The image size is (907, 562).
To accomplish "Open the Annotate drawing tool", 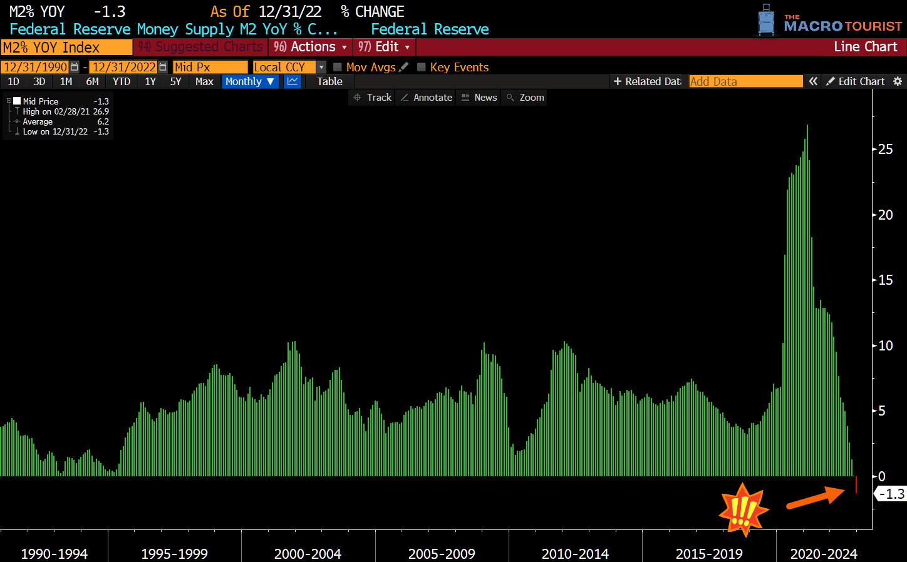I will coord(425,97).
